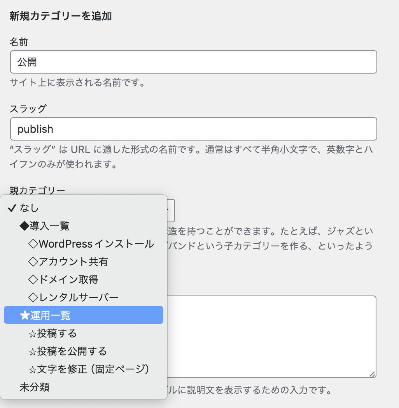This screenshot has width=399, height=408.
Task: Pick ◇アカウント共有 in the dropdown list
Action: (68, 262)
